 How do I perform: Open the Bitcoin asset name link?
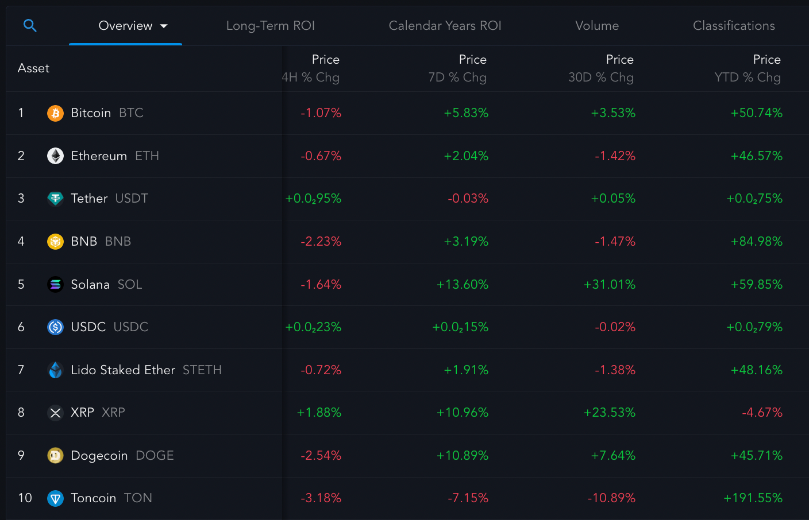[91, 113]
